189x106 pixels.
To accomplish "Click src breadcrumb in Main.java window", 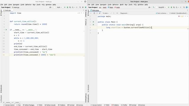I will [100, 7].
